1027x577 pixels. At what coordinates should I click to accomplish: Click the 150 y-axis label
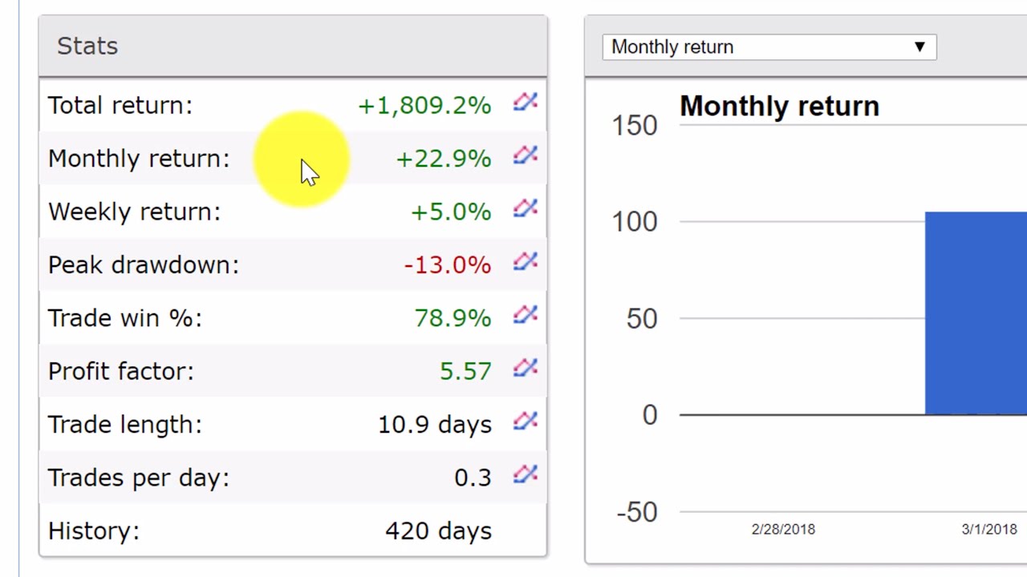point(635,125)
